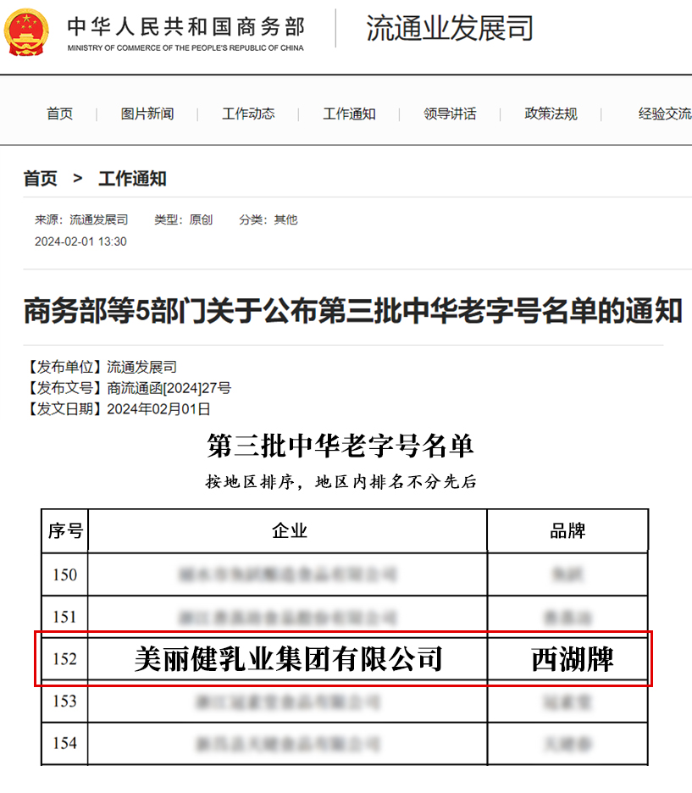Screen dimensions: 692x793
Task: Click the 中华人民共和国商务部 site title
Action: (185, 25)
